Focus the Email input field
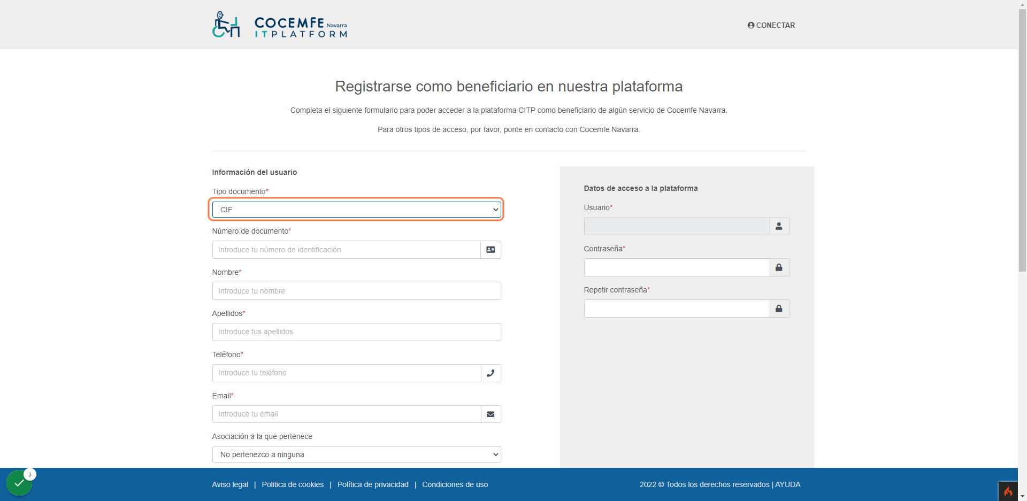The image size is (1027, 501). pyautogui.click(x=347, y=414)
